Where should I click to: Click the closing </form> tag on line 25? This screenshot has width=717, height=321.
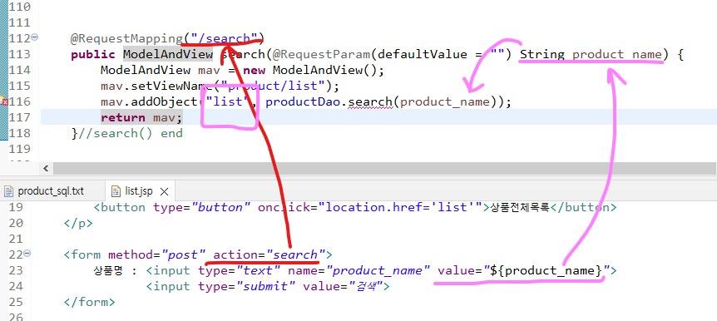90,302
